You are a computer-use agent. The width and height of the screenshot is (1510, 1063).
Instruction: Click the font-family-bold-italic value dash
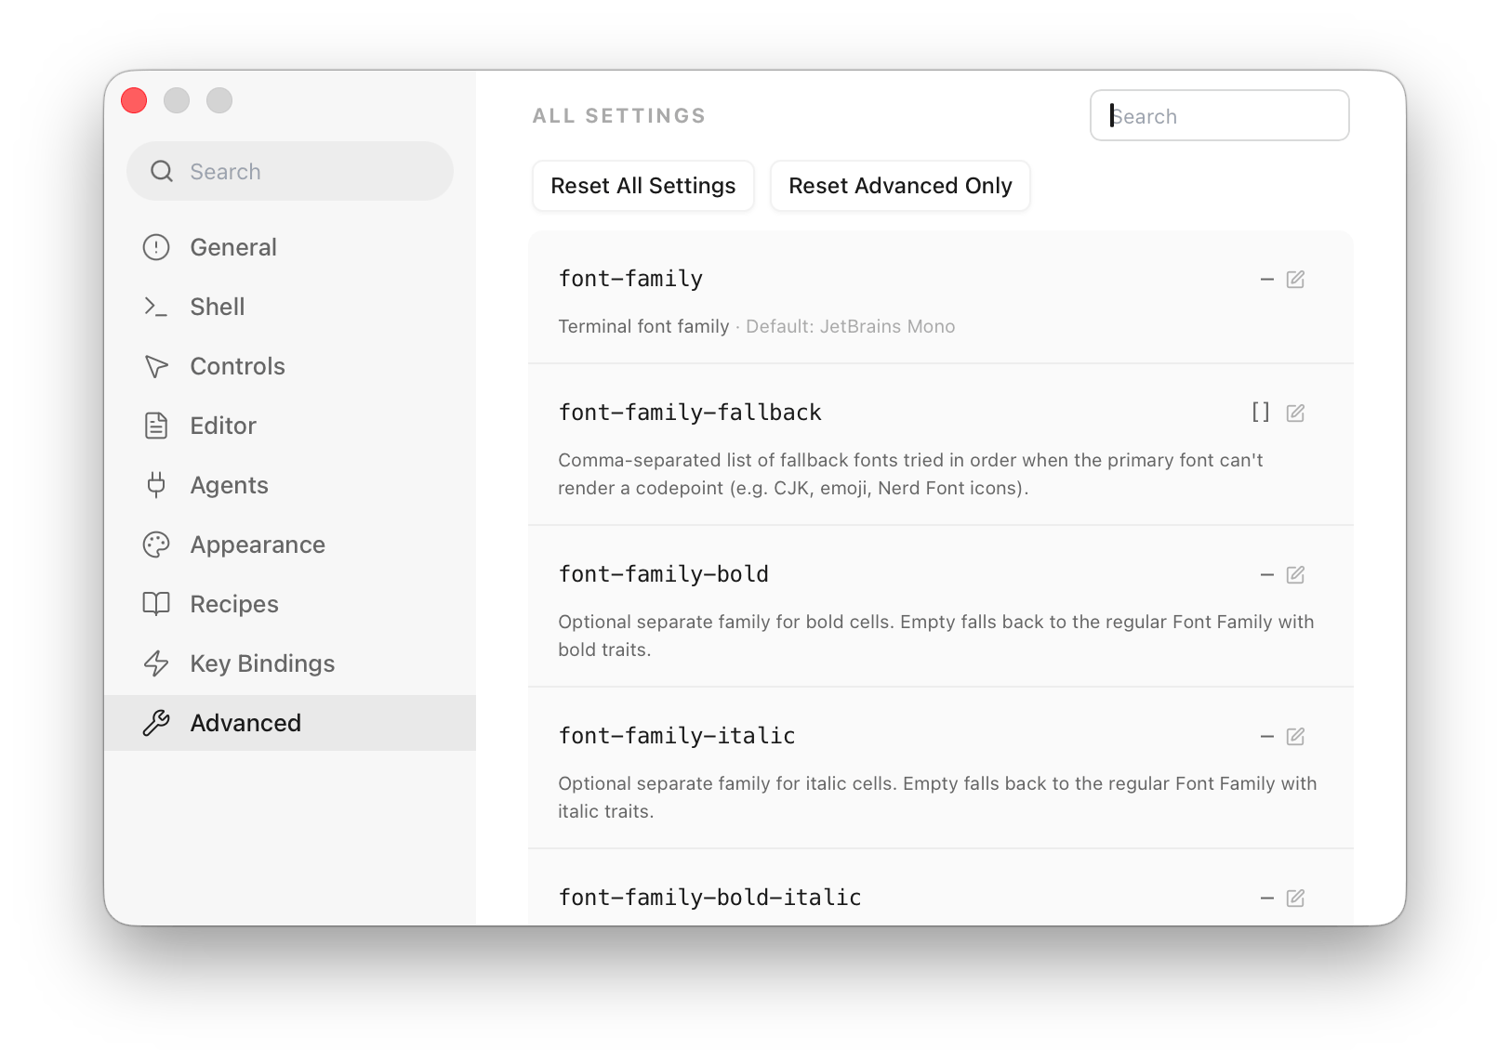tap(1266, 898)
